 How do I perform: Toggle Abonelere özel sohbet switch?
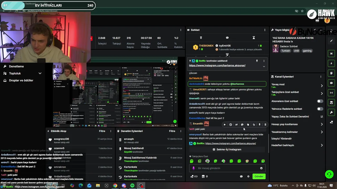320,101
